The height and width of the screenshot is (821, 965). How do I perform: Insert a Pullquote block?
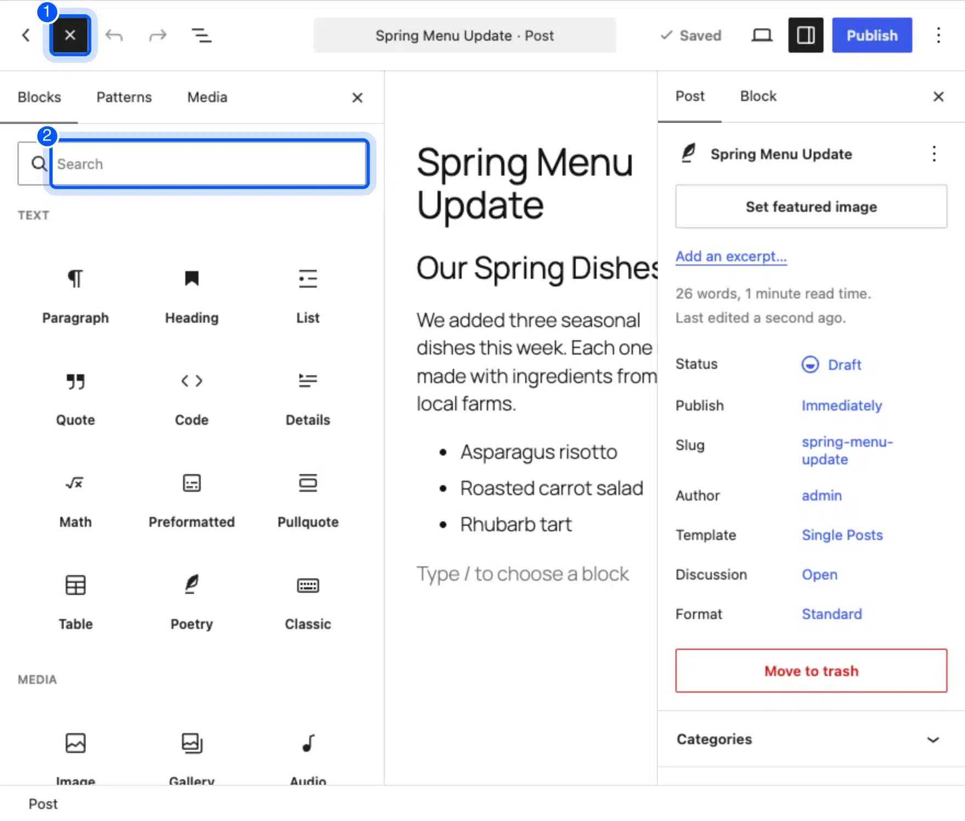[308, 499]
